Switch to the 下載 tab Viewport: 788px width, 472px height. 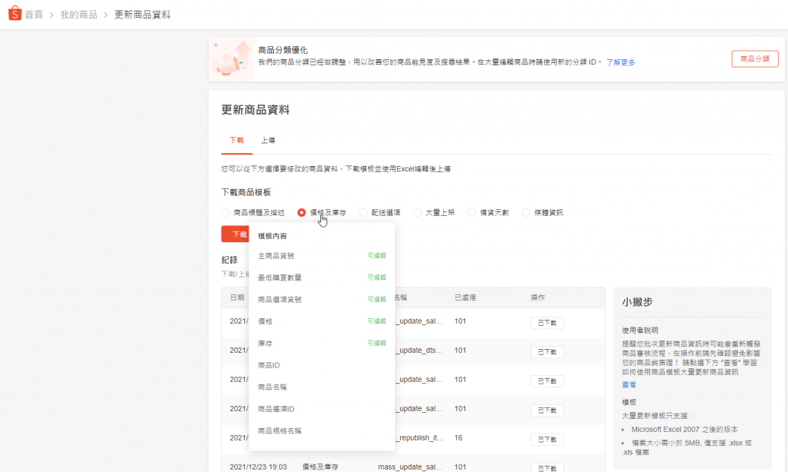click(236, 140)
